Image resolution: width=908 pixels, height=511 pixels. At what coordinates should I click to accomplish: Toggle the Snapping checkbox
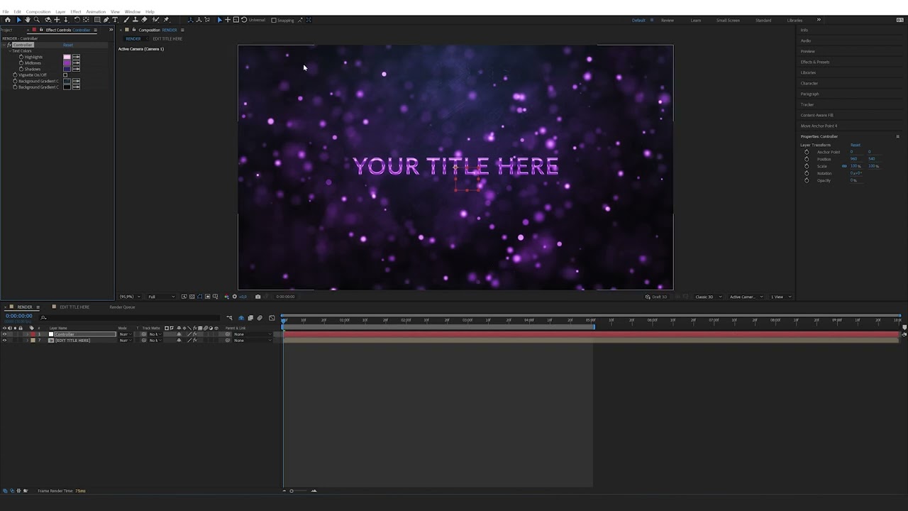274,20
